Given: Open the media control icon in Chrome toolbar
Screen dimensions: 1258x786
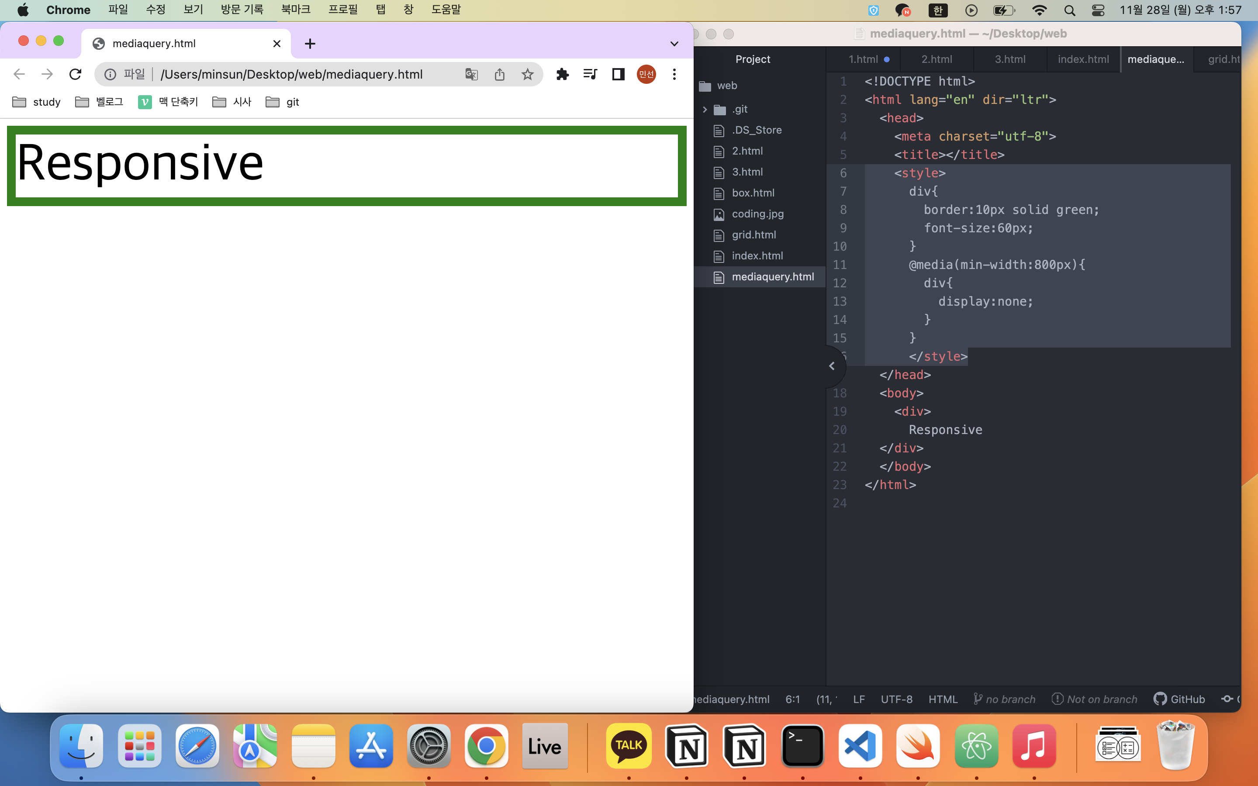Looking at the screenshot, I should pyautogui.click(x=590, y=74).
